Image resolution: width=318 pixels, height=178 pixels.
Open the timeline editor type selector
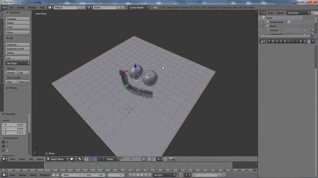pos(4,175)
